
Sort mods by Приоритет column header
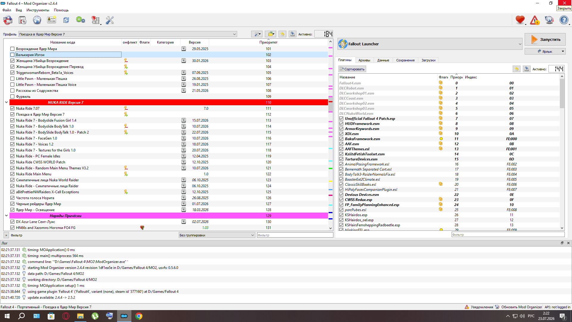coord(268,42)
